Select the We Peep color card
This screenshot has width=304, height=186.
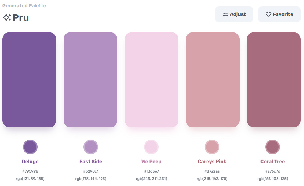[x=152, y=79]
